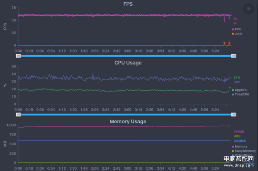258x171 pixels.
Task: Toggle the AppCPU legend entry
Action: (x=240, y=90)
